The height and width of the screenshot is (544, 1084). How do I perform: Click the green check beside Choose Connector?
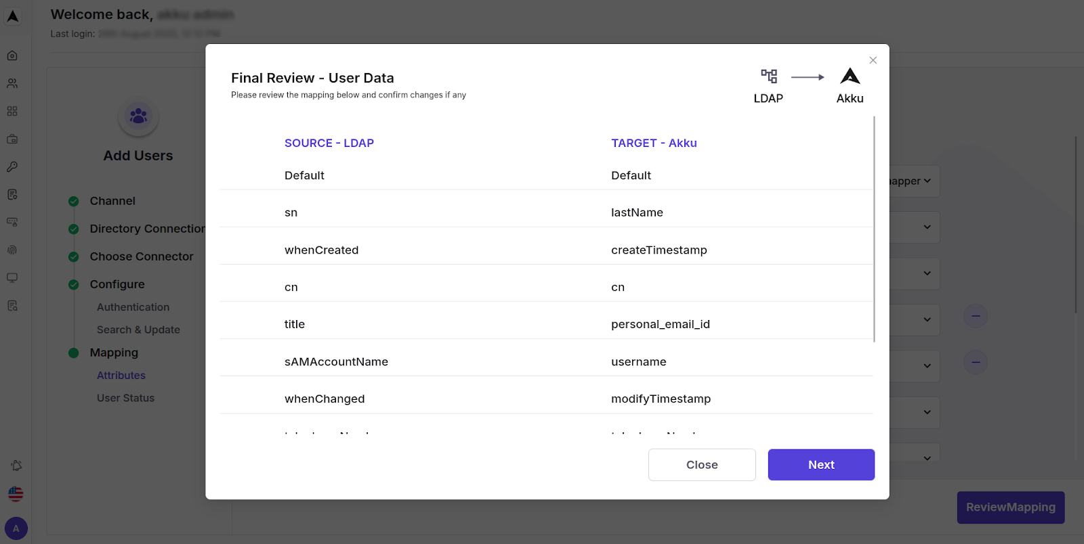[x=74, y=256]
